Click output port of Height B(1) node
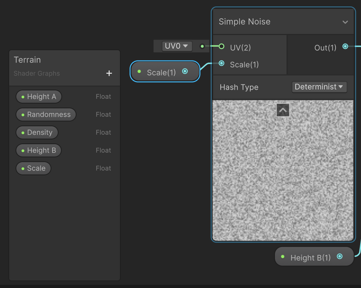 [339, 256]
